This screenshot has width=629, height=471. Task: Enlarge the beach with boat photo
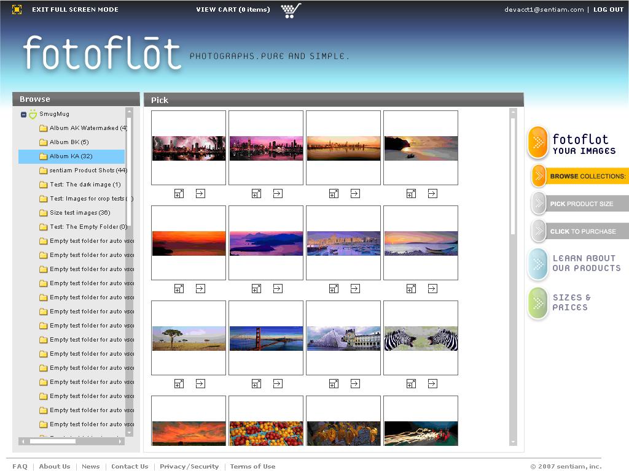click(411, 194)
